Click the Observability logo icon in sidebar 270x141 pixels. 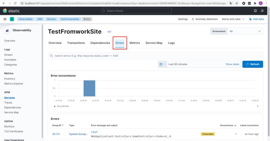[x=7, y=30]
